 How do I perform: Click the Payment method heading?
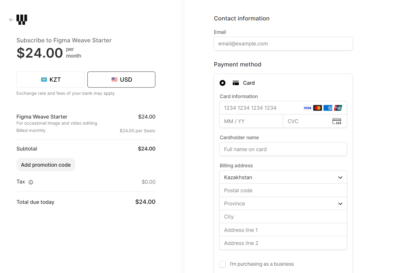pos(238,64)
